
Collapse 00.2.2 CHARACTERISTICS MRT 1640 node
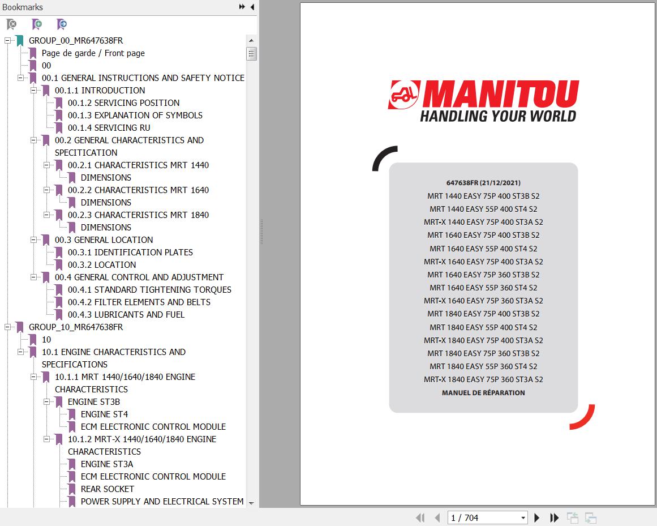click(x=46, y=190)
